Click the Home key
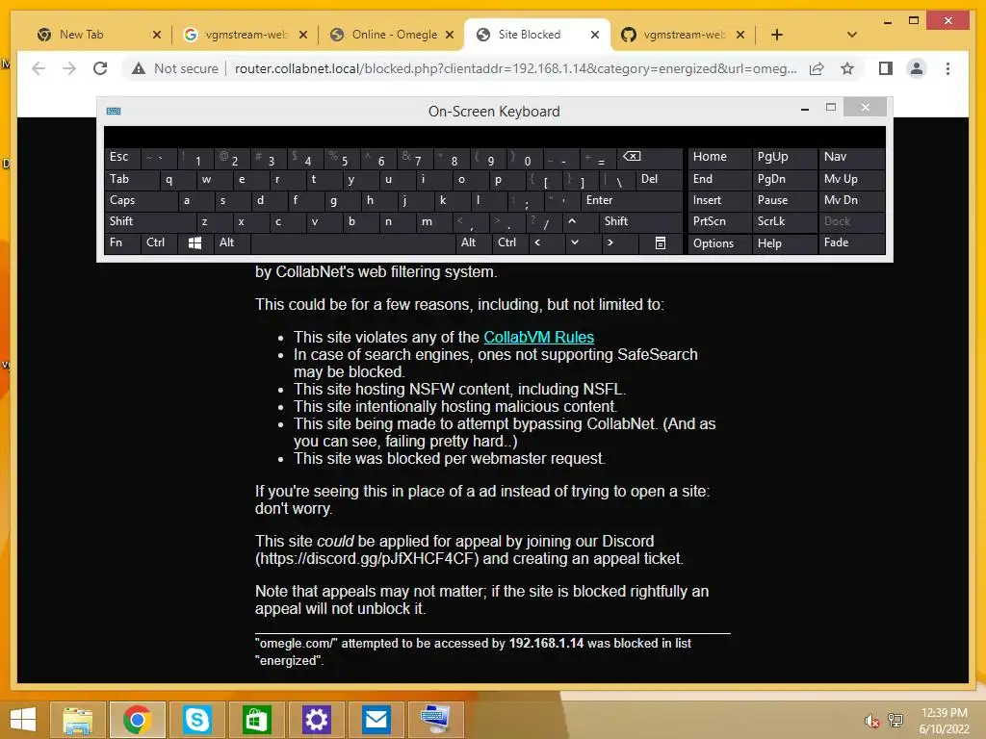 [x=719, y=157]
